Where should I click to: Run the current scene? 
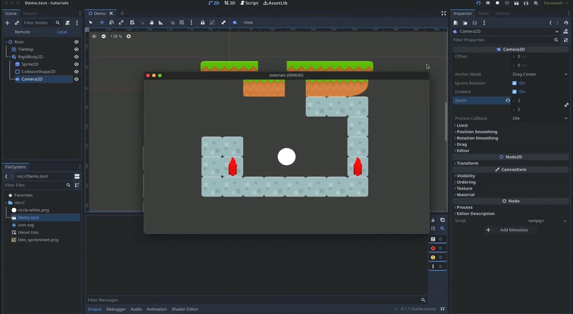pyautogui.click(x=517, y=3)
